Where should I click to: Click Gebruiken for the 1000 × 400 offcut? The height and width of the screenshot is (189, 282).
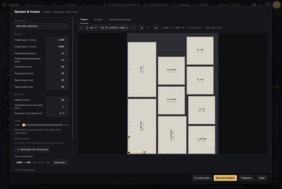pos(60,163)
